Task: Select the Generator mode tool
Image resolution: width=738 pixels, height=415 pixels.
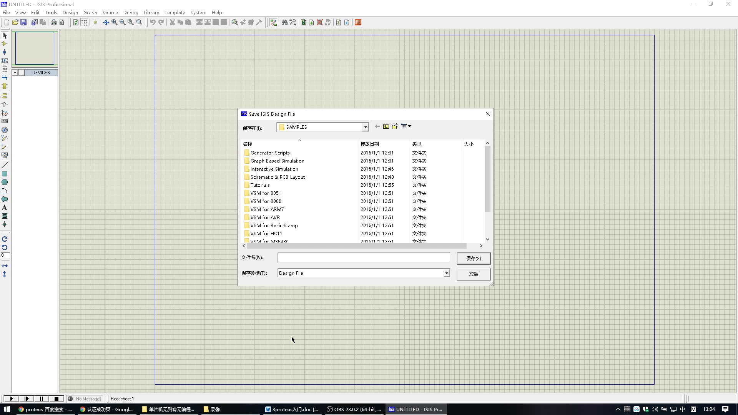Action: tap(5, 130)
